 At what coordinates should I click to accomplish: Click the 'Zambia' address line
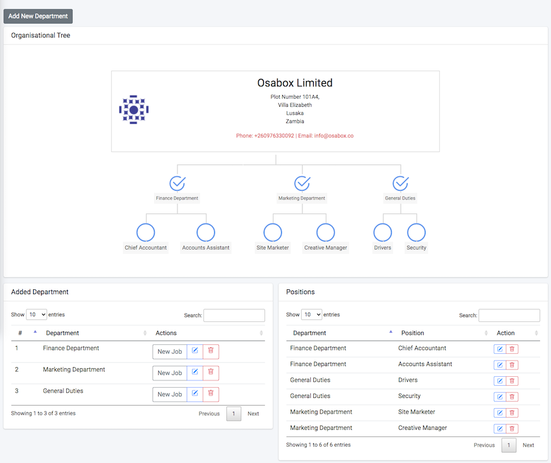pos(295,121)
